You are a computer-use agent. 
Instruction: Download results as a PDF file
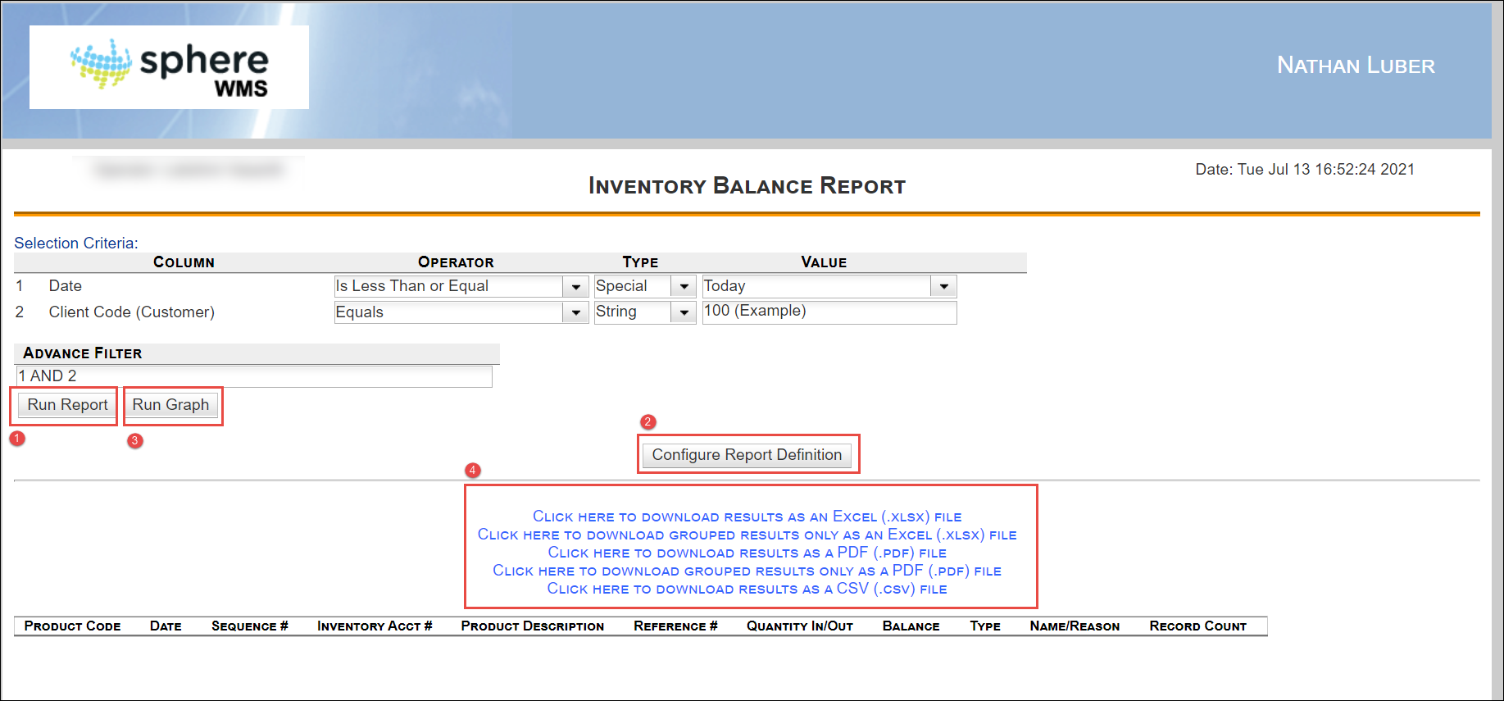747,553
